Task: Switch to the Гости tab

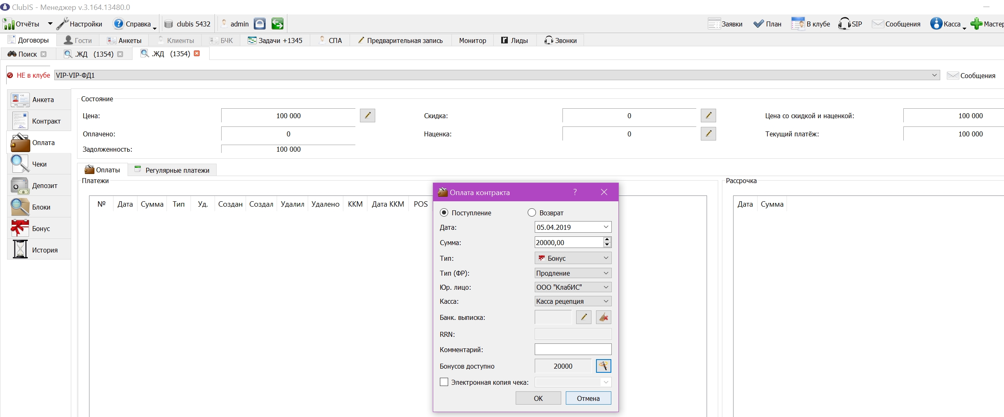Action: (78, 40)
